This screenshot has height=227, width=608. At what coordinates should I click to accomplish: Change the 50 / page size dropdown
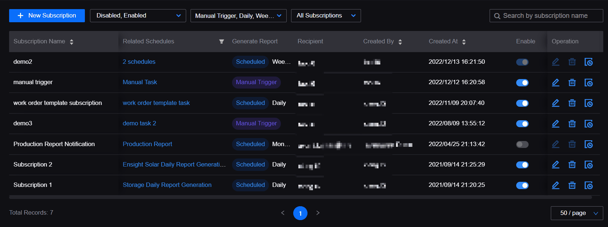tap(577, 213)
